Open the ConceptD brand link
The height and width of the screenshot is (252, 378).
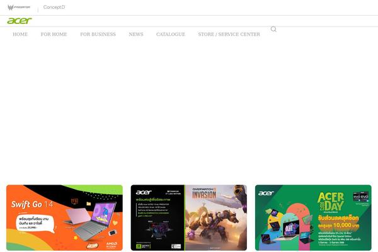tap(54, 7)
